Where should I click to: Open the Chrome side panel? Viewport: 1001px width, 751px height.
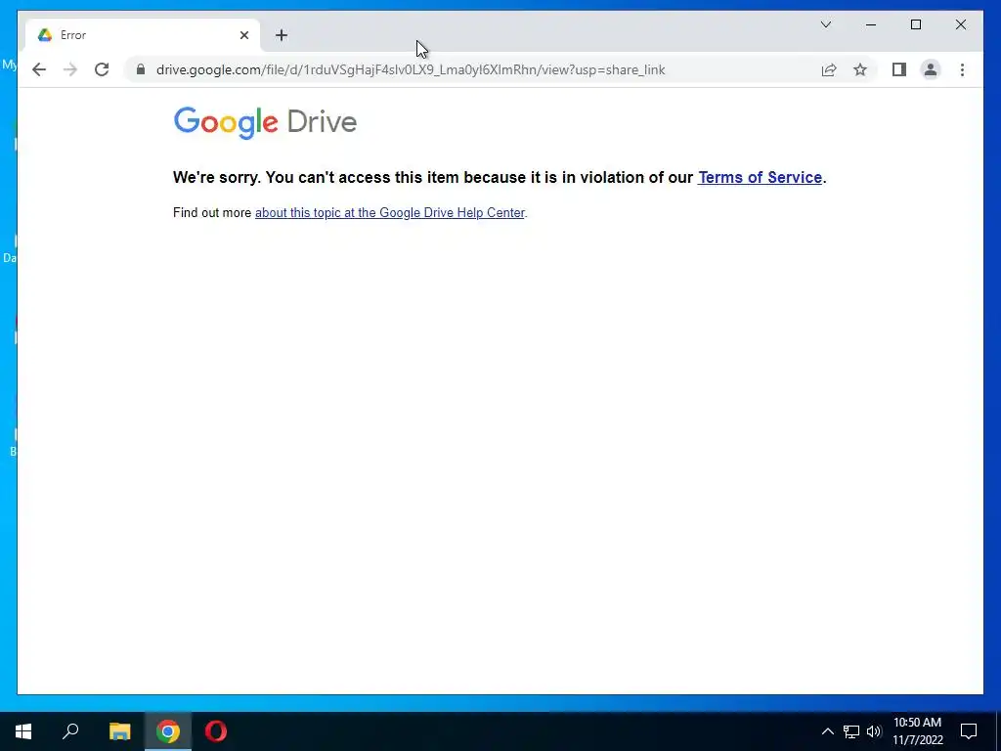(899, 69)
